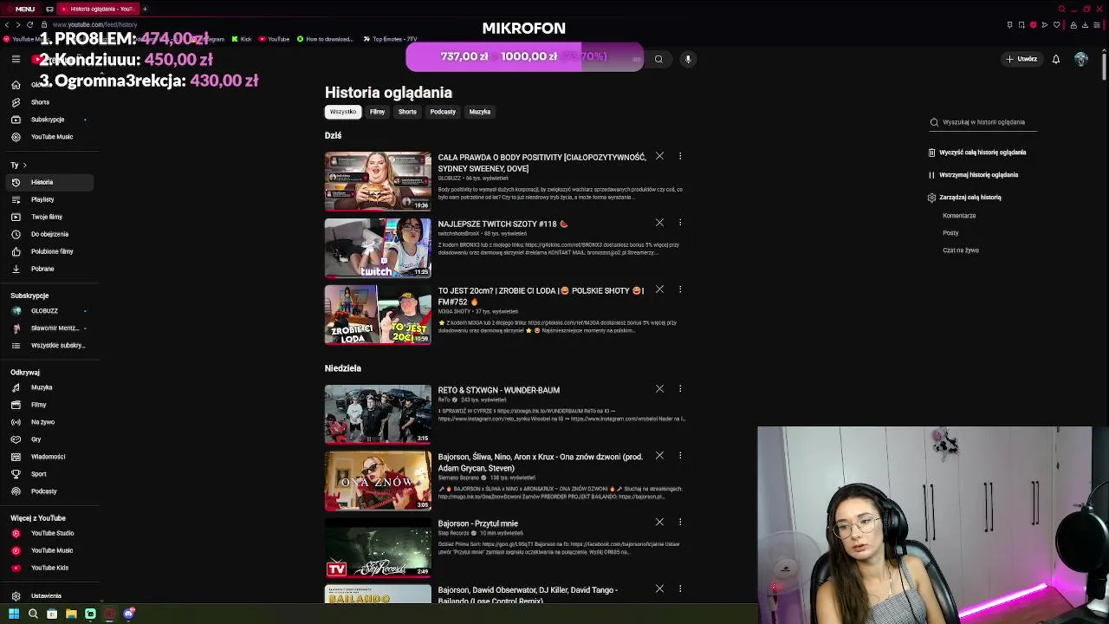
Task: Toggle the hamburger guide menu
Action: click(x=16, y=59)
